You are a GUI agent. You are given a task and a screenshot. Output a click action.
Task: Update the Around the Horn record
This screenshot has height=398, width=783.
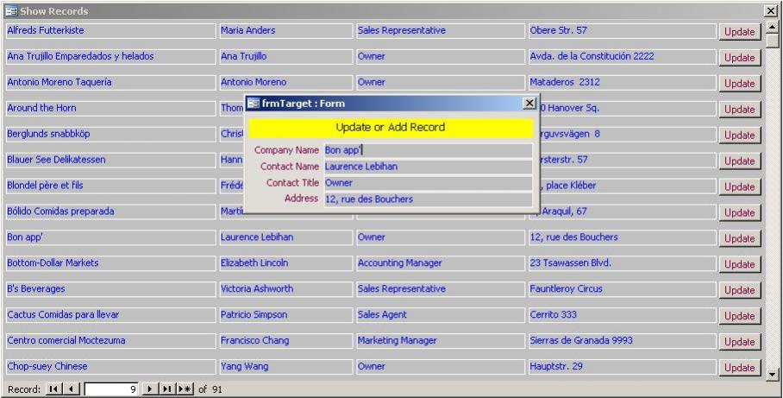click(740, 109)
